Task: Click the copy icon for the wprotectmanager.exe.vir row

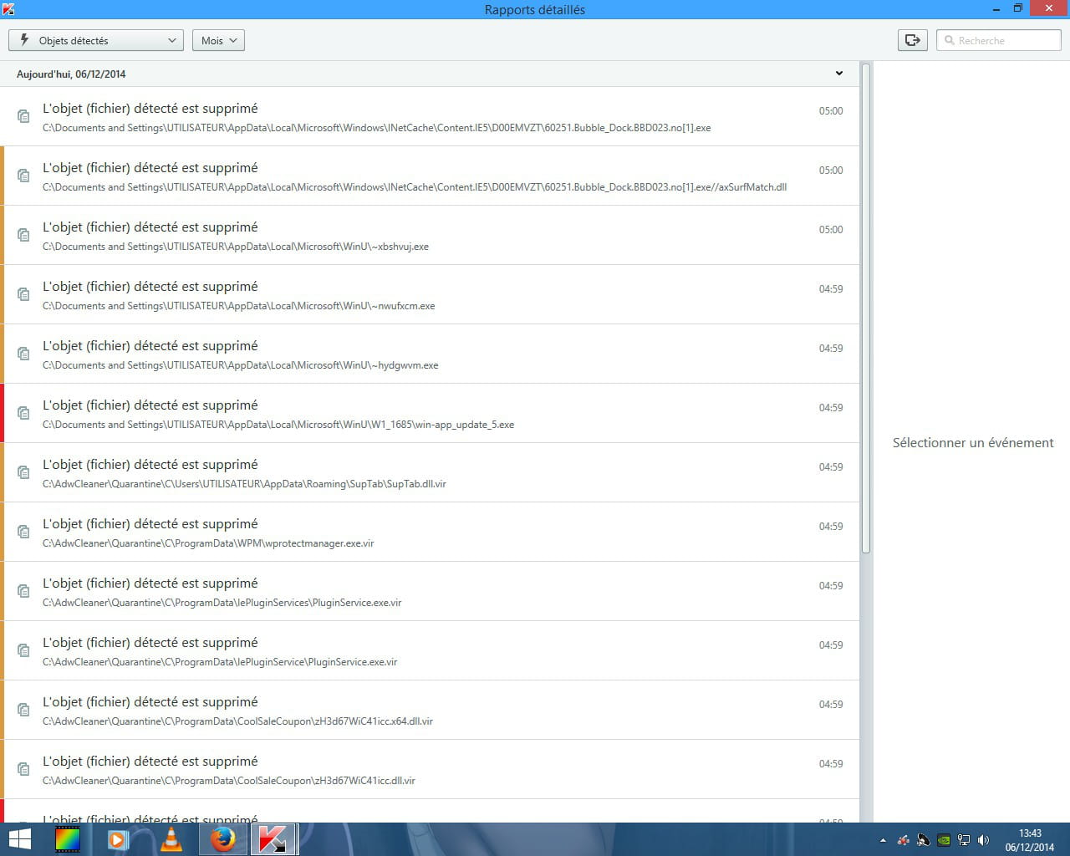Action: 23,532
